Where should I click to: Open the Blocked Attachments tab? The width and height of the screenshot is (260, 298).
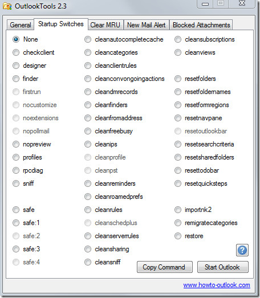pos(201,25)
